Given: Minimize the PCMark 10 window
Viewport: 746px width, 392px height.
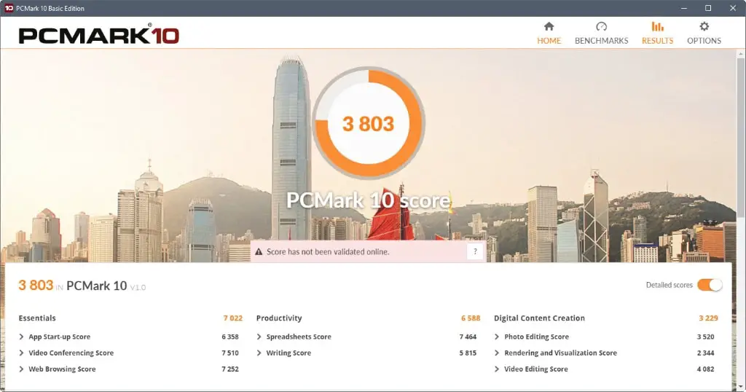Looking at the screenshot, I should 683,8.
